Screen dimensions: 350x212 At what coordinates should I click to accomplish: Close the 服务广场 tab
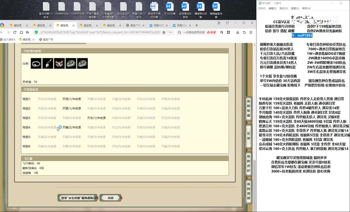(143, 25)
